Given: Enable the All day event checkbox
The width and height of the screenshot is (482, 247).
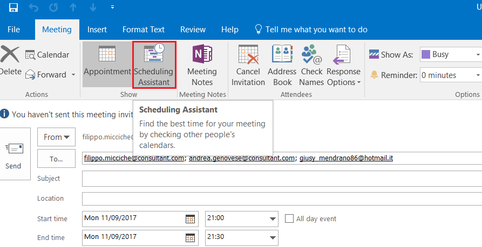Looking at the screenshot, I should [289, 218].
